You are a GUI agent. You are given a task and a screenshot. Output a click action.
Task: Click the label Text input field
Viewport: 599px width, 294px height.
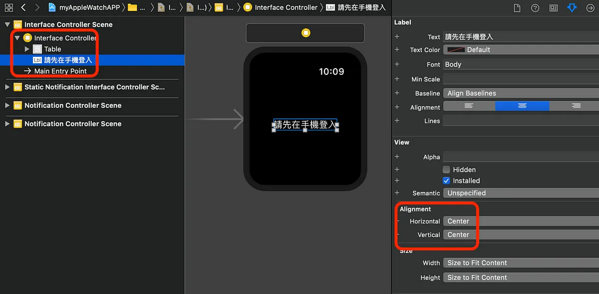[x=519, y=37]
